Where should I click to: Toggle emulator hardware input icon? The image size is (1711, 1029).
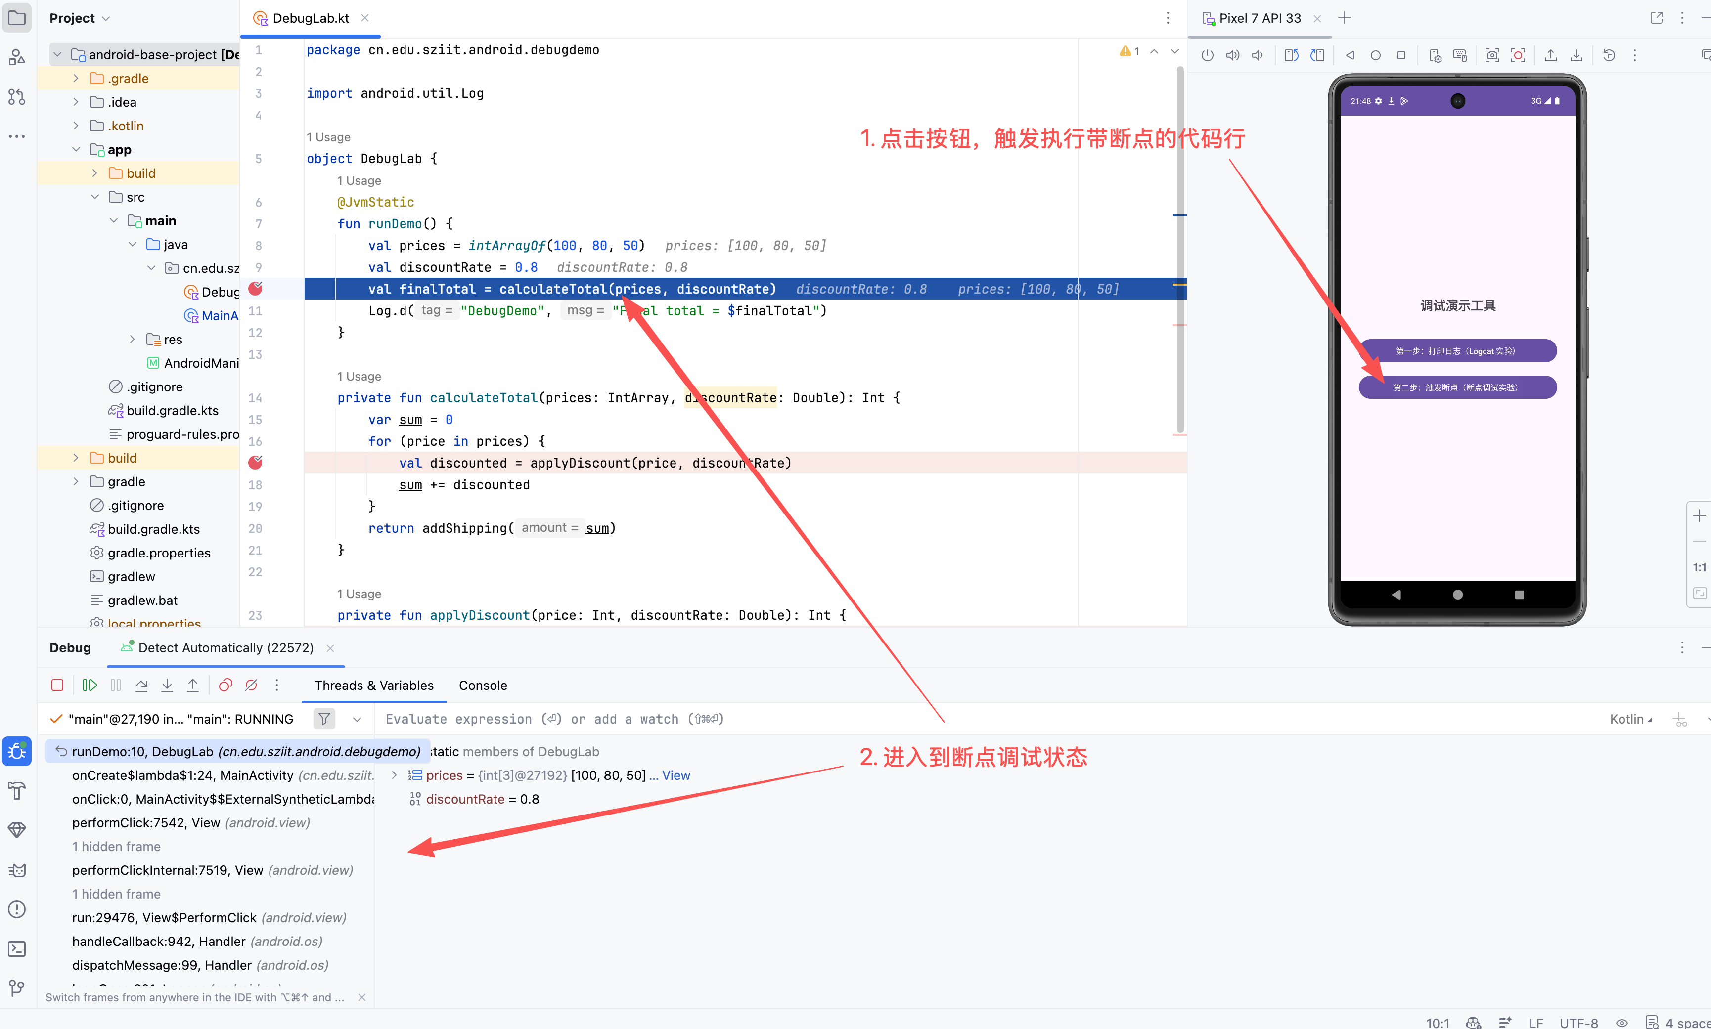tap(1460, 55)
